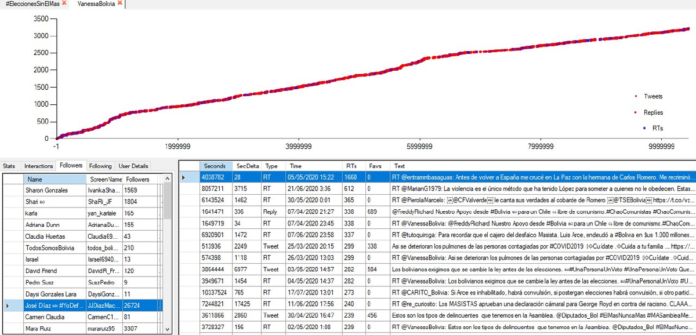696x335 pixels.
Task: Select follower ShaRi_JF screen name
Action: [x=105, y=202]
